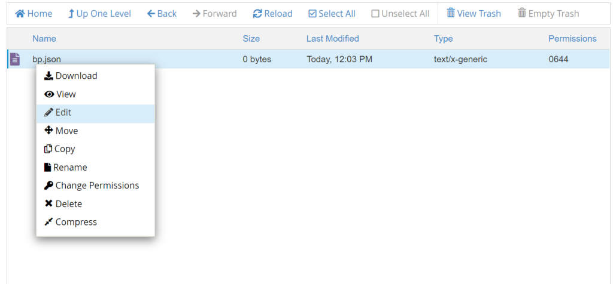Choose Compress from the context menu

95,222
